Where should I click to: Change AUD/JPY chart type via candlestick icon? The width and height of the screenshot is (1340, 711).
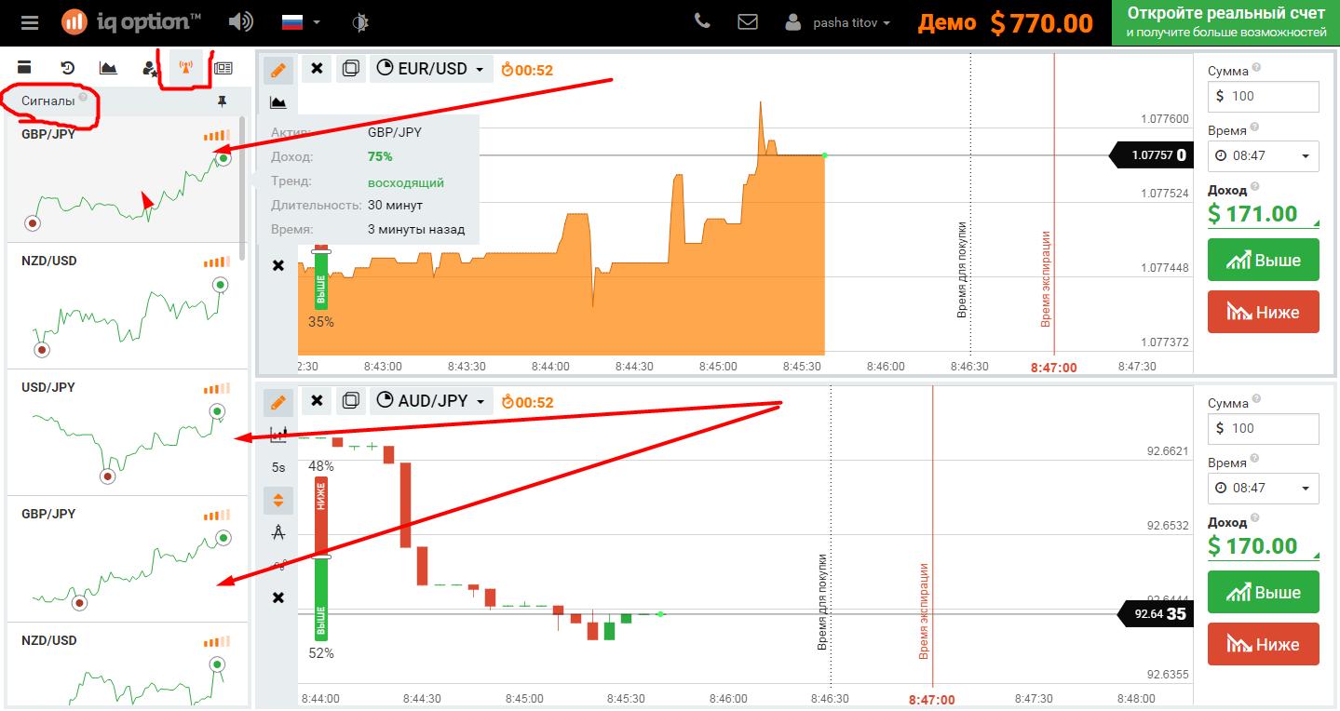277,434
